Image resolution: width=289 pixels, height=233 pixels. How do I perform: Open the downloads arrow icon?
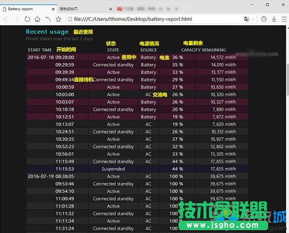[274, 19]
